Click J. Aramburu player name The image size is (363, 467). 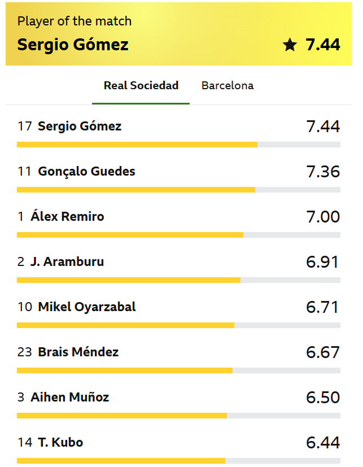click(x=67, y=261)
